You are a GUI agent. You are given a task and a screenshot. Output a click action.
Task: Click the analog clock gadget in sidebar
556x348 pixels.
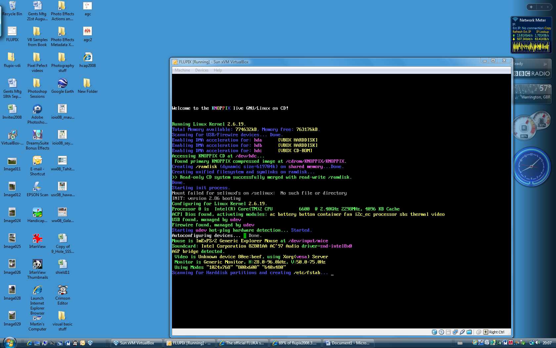(532, 167)
